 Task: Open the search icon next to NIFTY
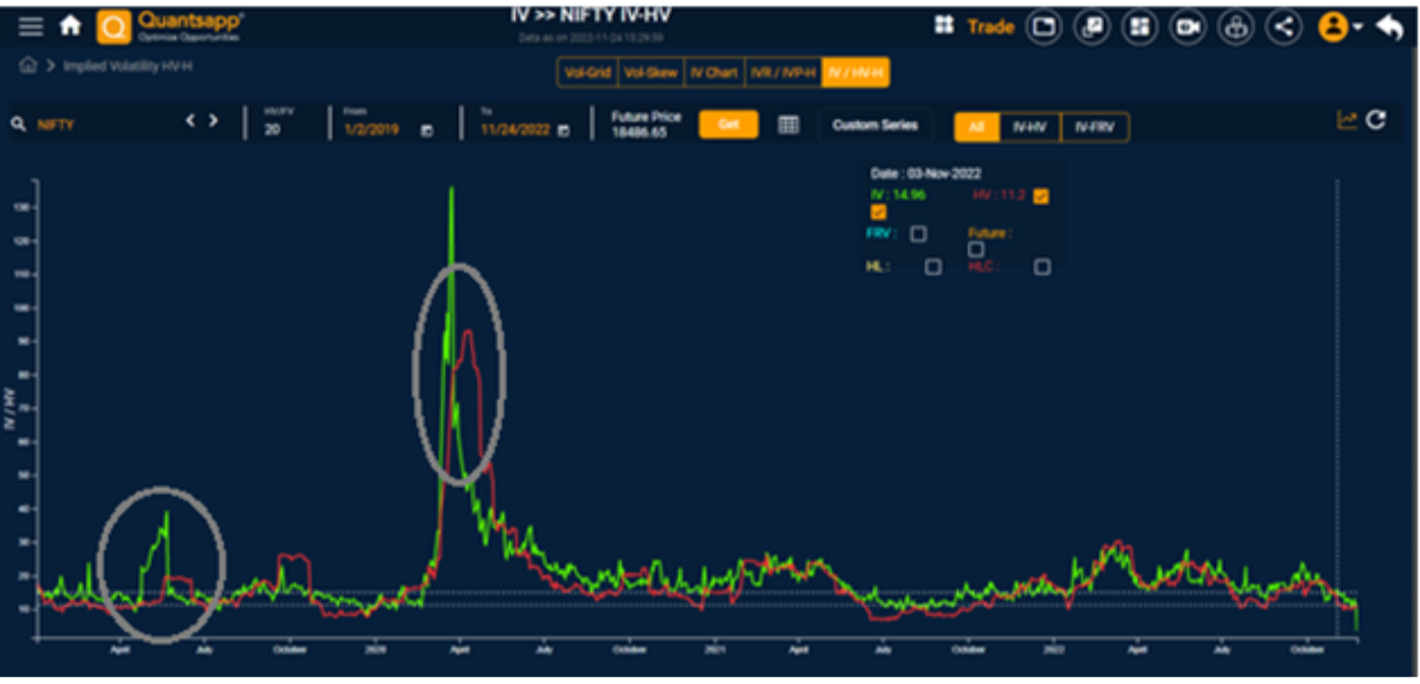19,123
